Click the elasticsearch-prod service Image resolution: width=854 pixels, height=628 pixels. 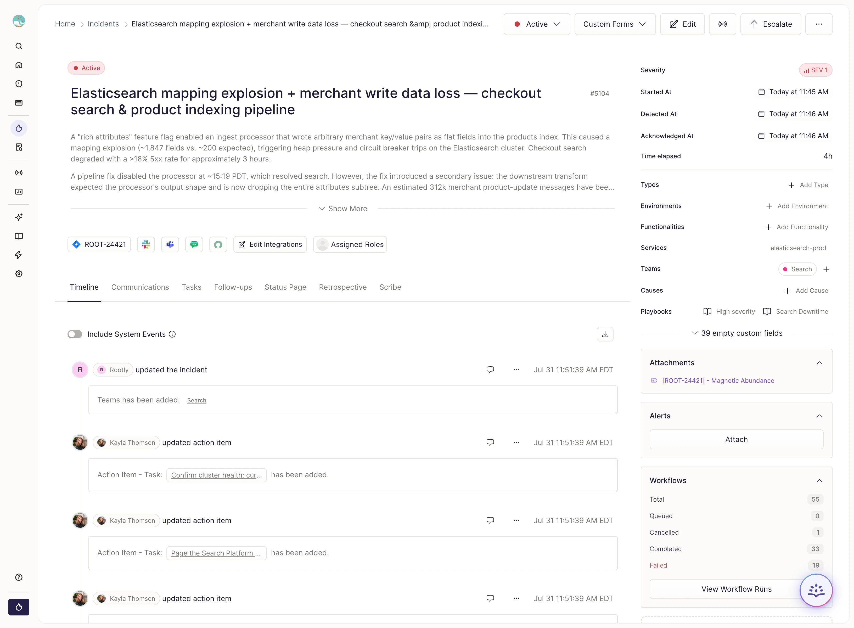(x=798, y=248)
